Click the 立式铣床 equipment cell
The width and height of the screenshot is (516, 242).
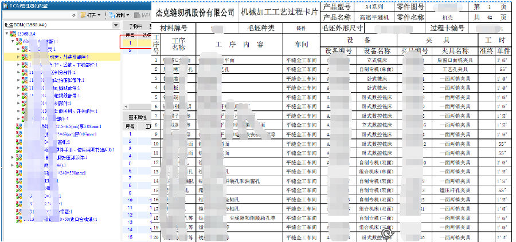tap(376, 60)
